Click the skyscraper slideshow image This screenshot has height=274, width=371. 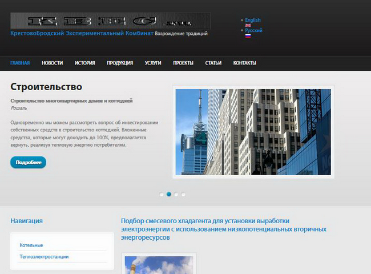pos(253,132)
